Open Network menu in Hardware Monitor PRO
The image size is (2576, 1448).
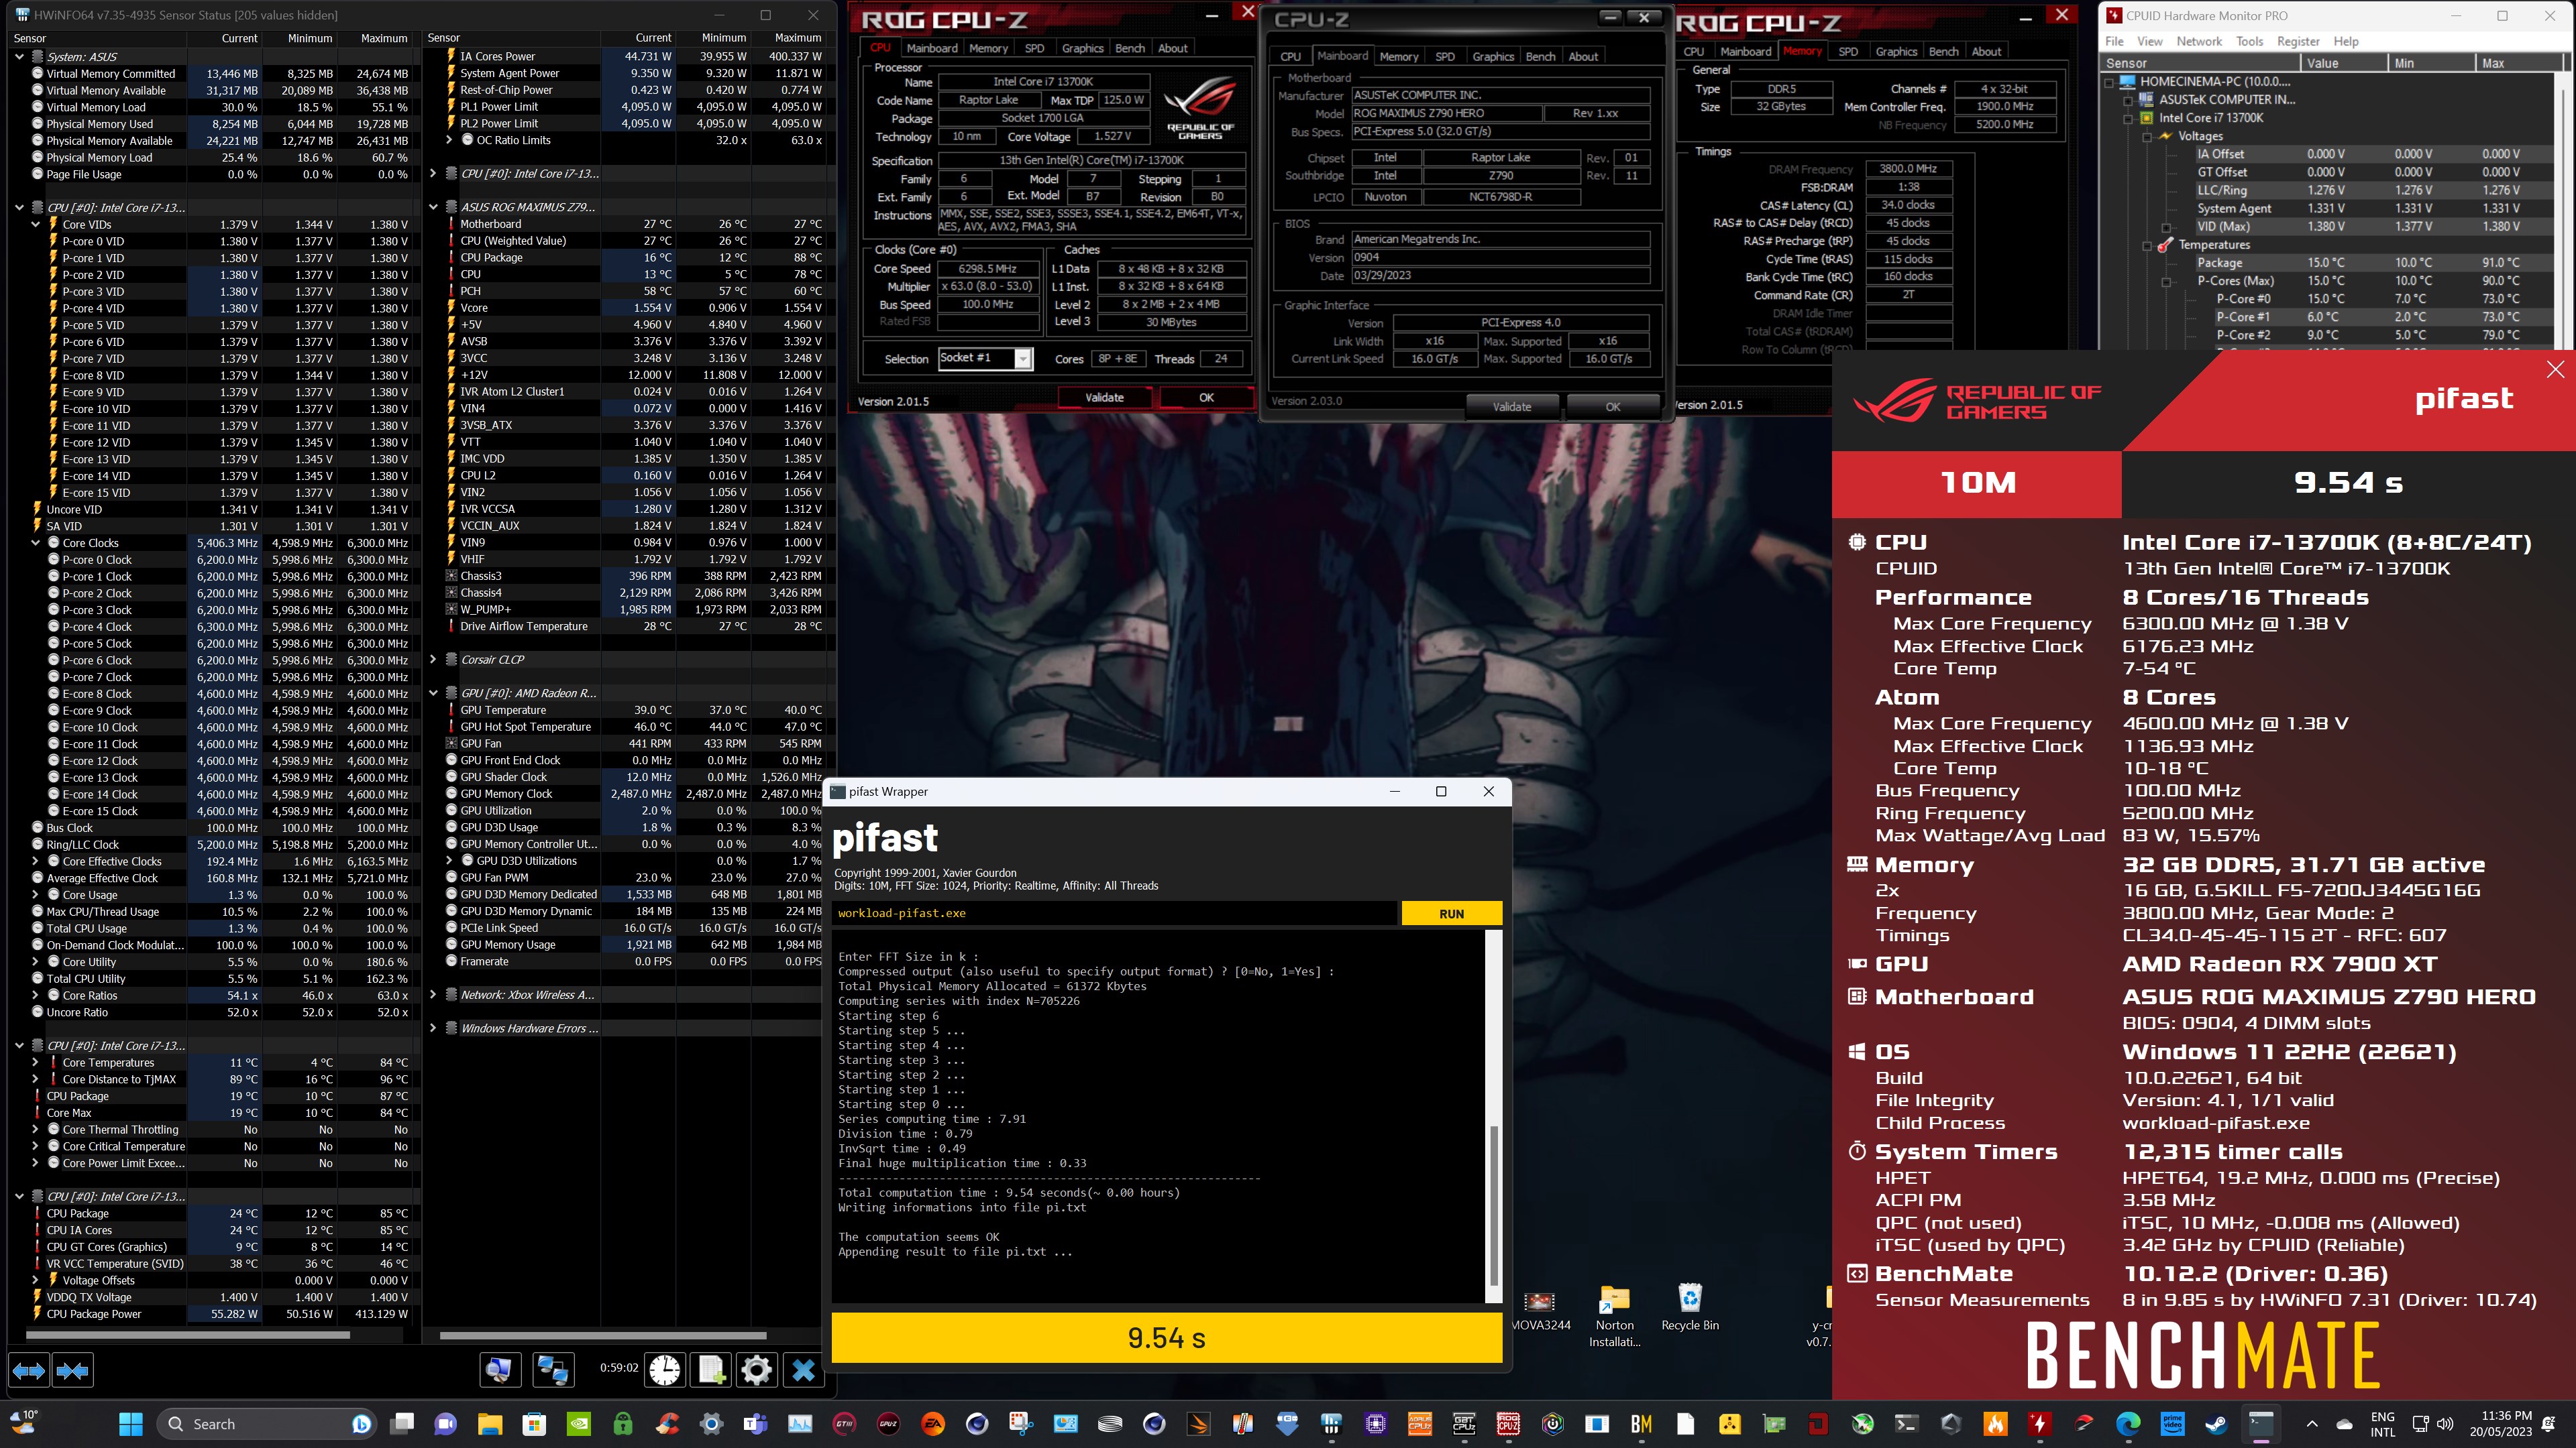point(2198,41)
